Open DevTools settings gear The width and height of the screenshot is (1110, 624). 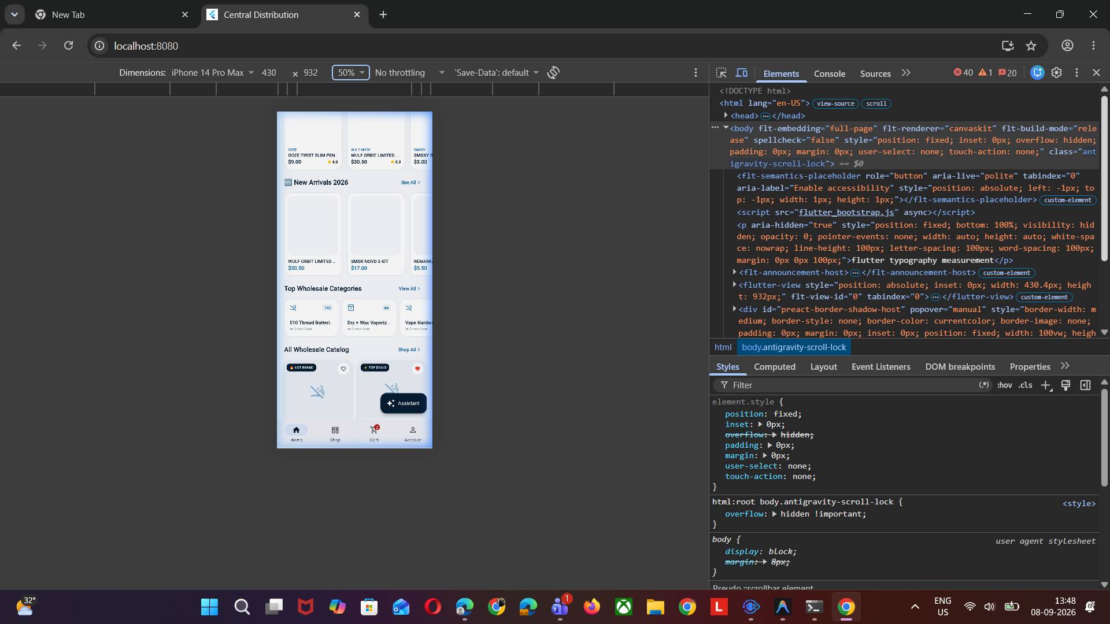[1057, 73]
